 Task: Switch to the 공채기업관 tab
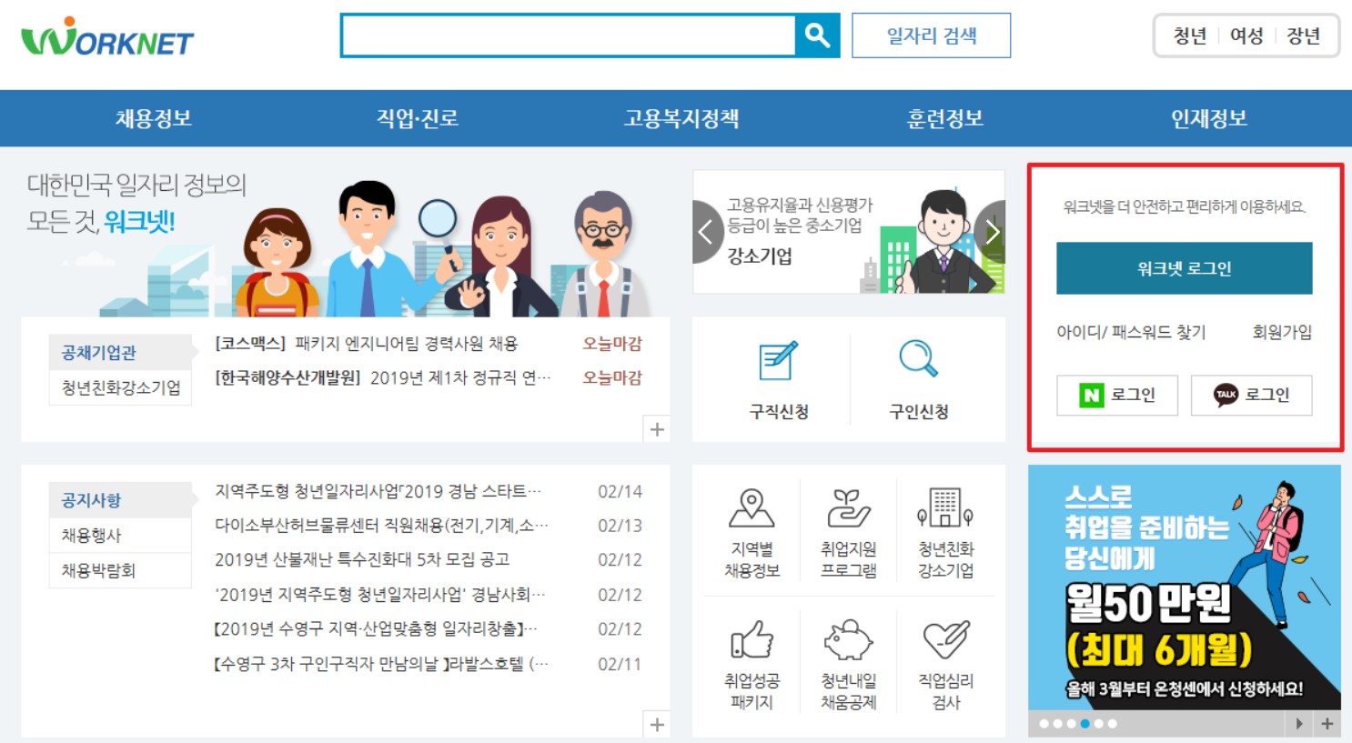120,353
